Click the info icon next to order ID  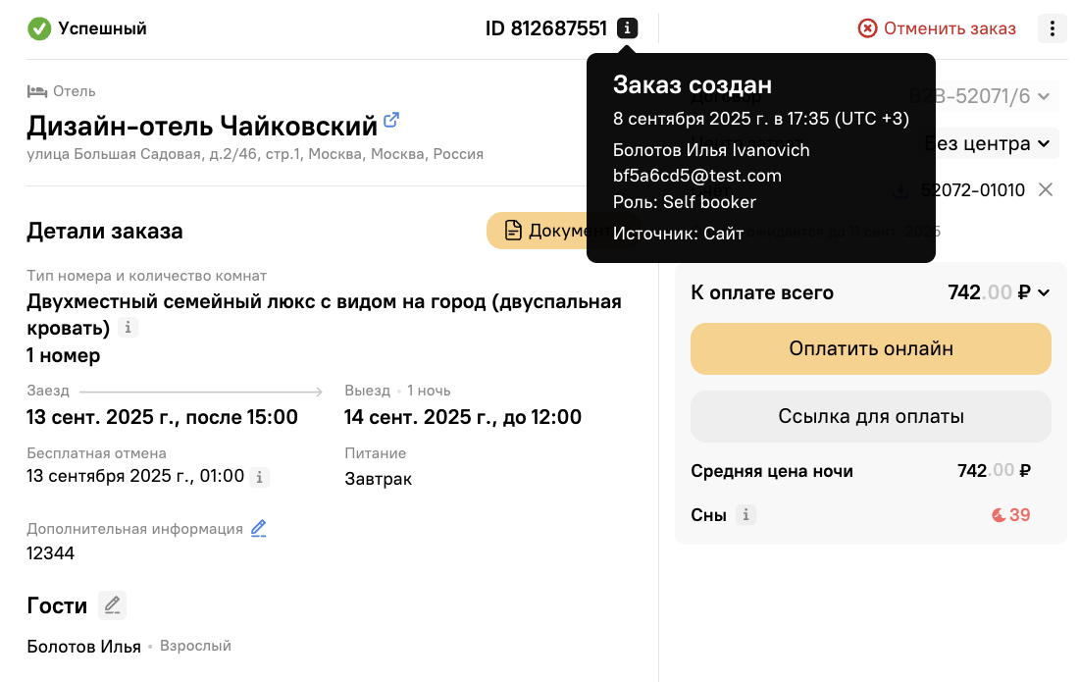tap(627, 28)
